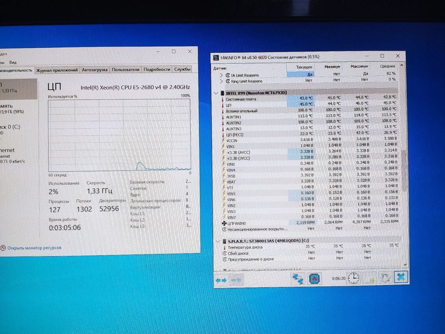This screenshot has width=445, height=334.
Task: Start logging with the sheet-plus icon in HWiNFO
Action: coord(370,278)
